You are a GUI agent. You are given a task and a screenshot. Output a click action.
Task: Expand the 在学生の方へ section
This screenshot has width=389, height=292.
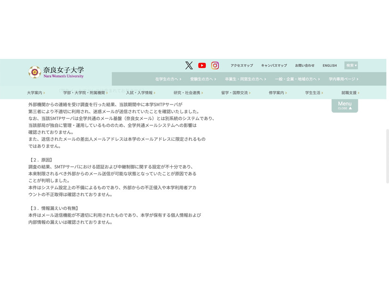point(169,79)
